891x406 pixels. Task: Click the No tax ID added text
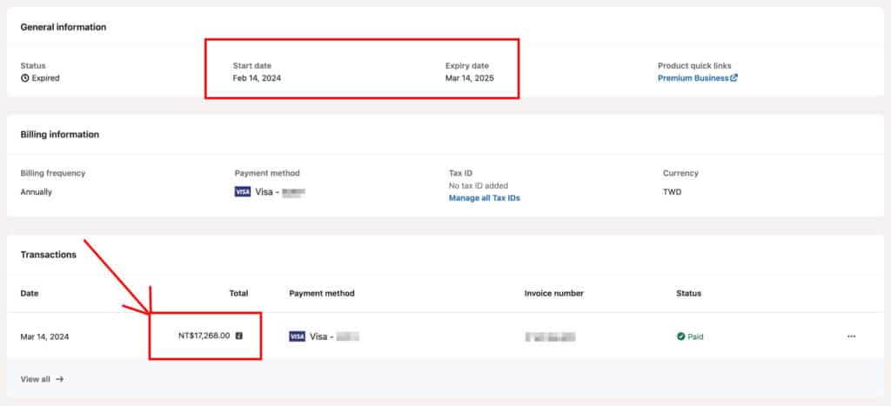tap(479, 186)
